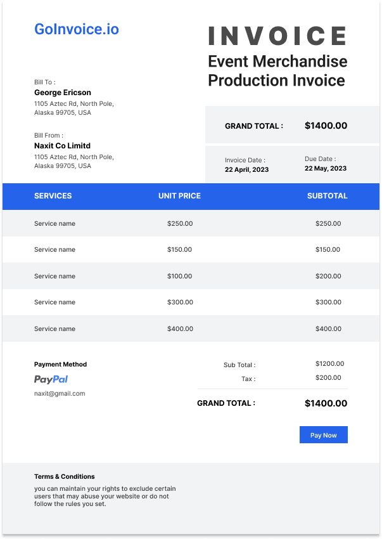The width and height of the screenshot is (382, 539).
Task: Select the $1400.00 amount in the header box
Action: click(x=326, y=126)
